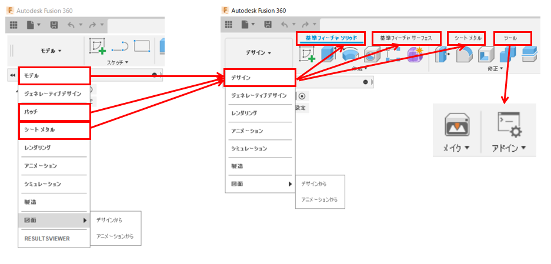The image size is (551, 264).
Task: Select the Create Form purple icon
Action: [416, 55]
